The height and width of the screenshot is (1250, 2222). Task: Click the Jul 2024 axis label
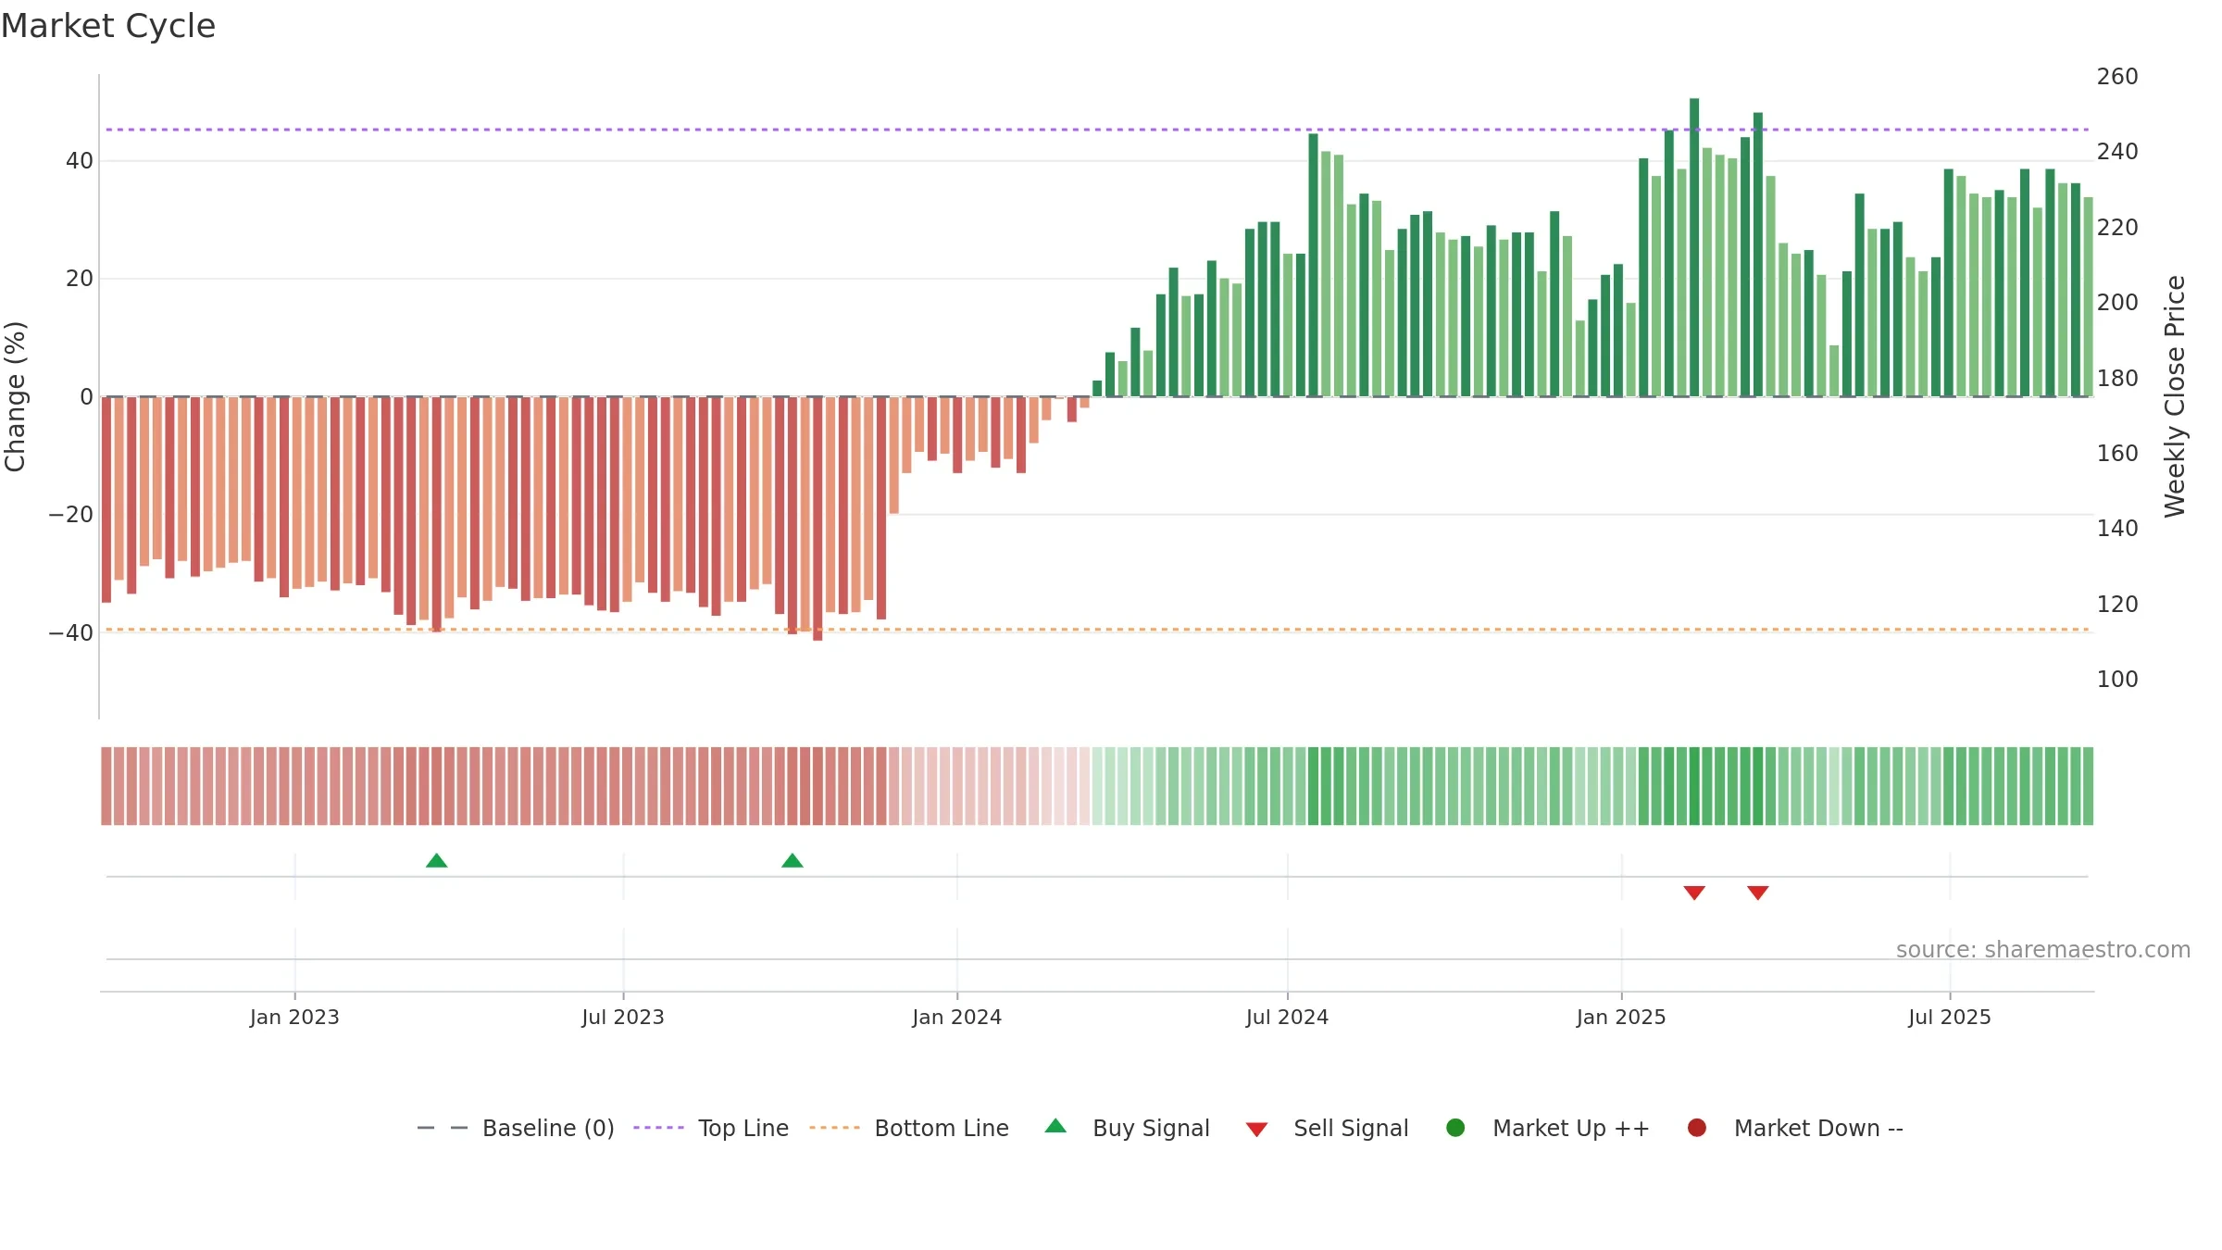(1287, 1017)
